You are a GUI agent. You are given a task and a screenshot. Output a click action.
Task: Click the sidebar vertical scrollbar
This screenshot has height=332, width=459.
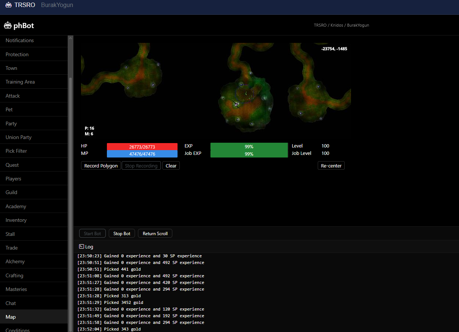click(71, 185)
